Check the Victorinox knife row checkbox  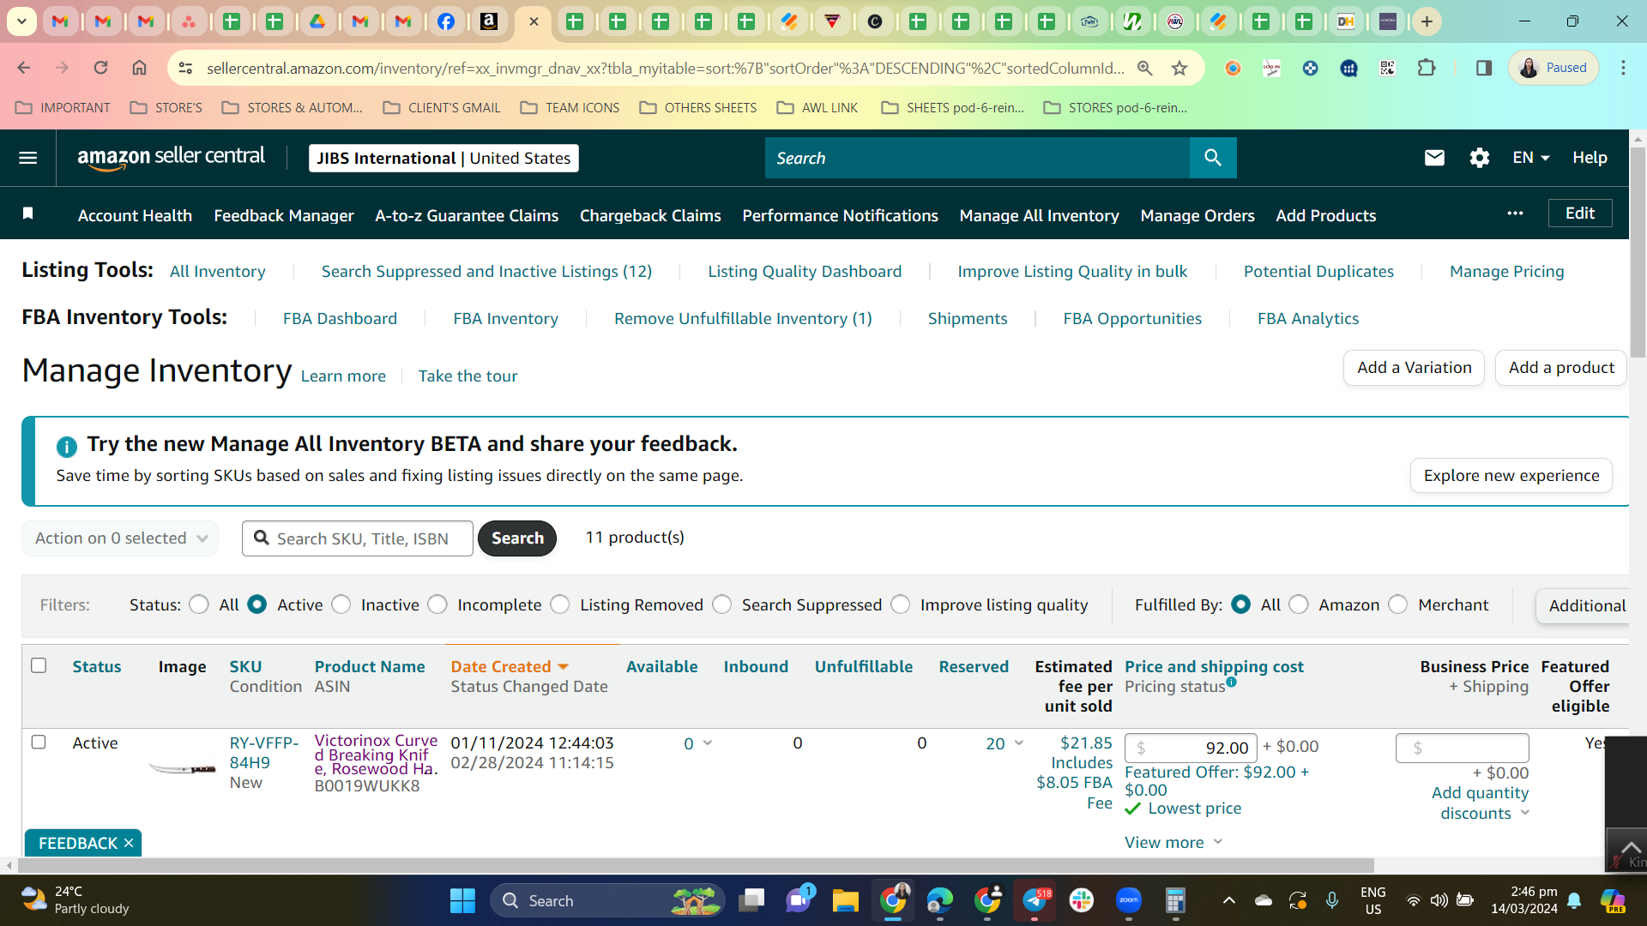click(x=39, y=742)
